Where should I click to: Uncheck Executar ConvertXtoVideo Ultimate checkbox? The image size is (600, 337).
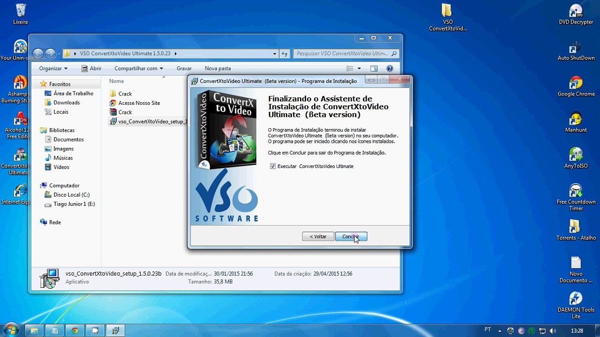click(273, 166)
